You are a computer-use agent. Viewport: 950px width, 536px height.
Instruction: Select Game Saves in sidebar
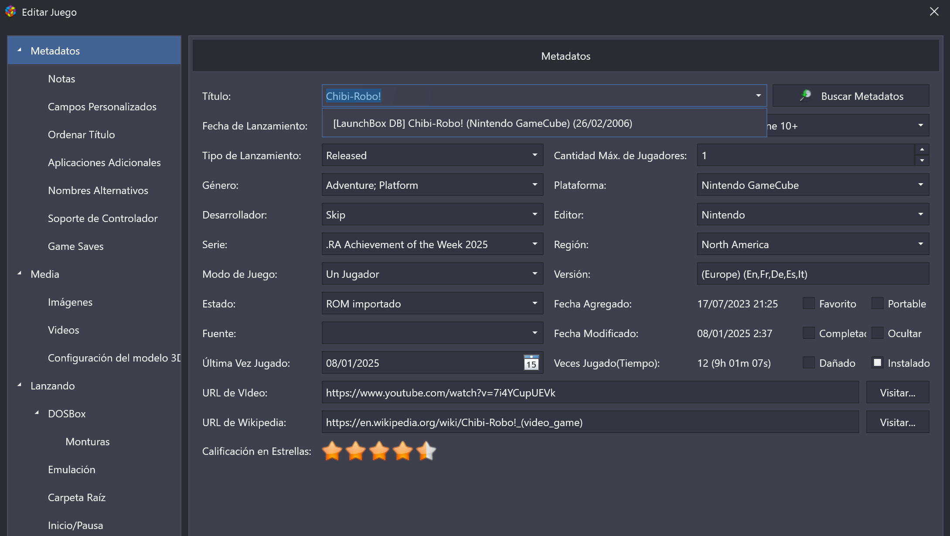click(76, 246)
